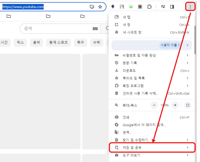The width and height of the screenshot is (200, 162).
Task: Select the YouTube URL in address bar
Action: (23, 7)
